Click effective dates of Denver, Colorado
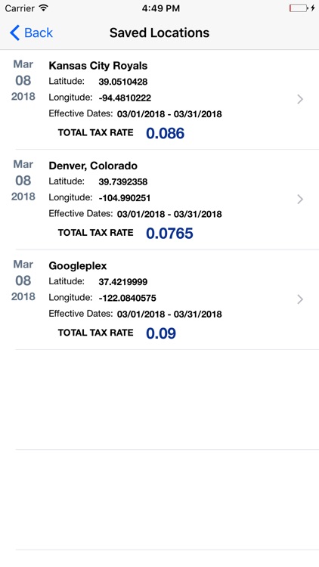The height and width of the screenshot is (567, 319). tap(169, 215)
